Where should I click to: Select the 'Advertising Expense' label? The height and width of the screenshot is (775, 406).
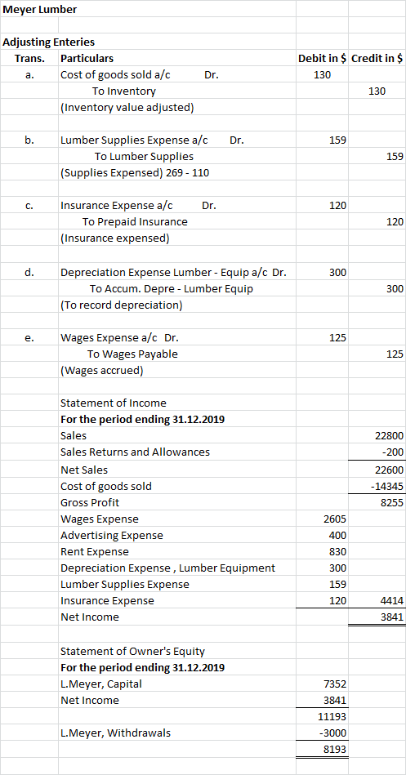(111, 535)
